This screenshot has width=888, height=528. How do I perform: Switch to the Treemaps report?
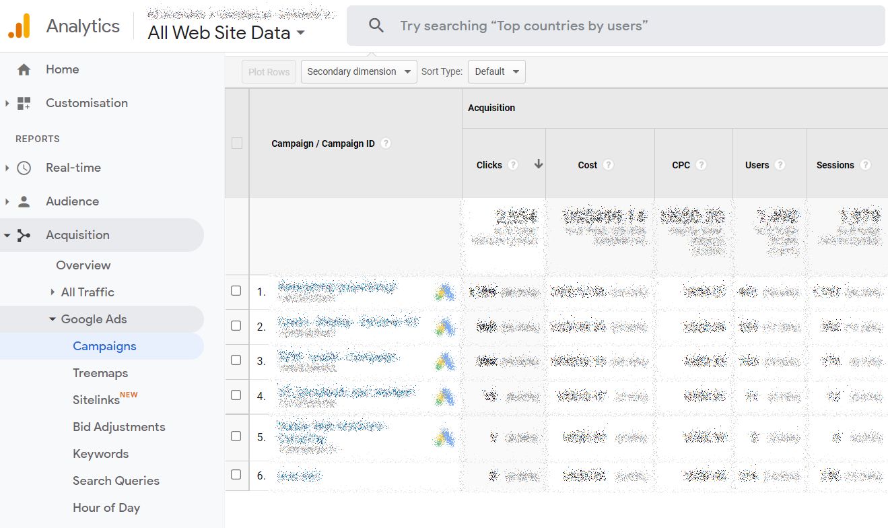[101, 372]
